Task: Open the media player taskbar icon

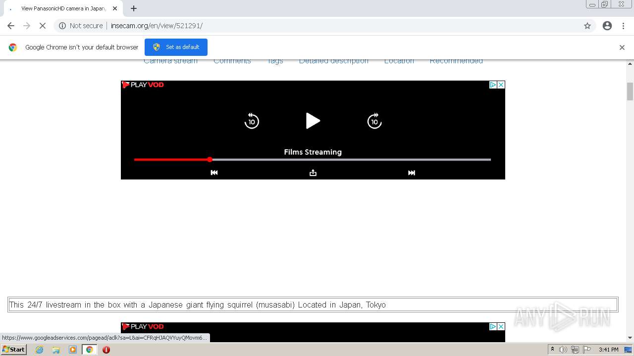Action: pyautogui.click(x=73, y=350)
